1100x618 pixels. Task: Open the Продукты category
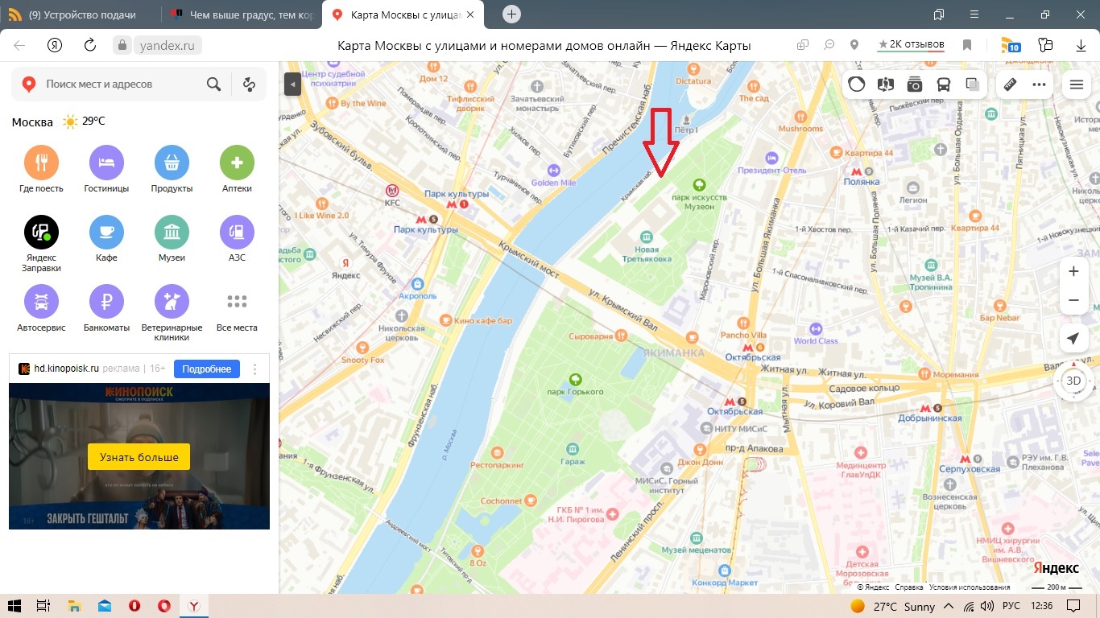(172, 169)
